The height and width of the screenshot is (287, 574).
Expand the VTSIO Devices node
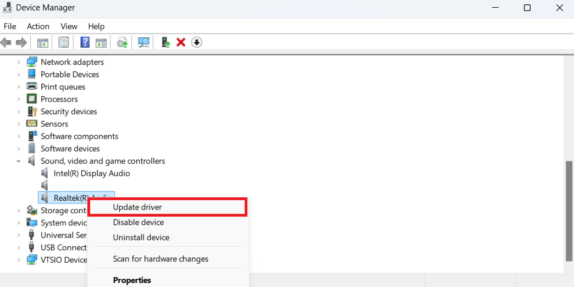point(19,260)
